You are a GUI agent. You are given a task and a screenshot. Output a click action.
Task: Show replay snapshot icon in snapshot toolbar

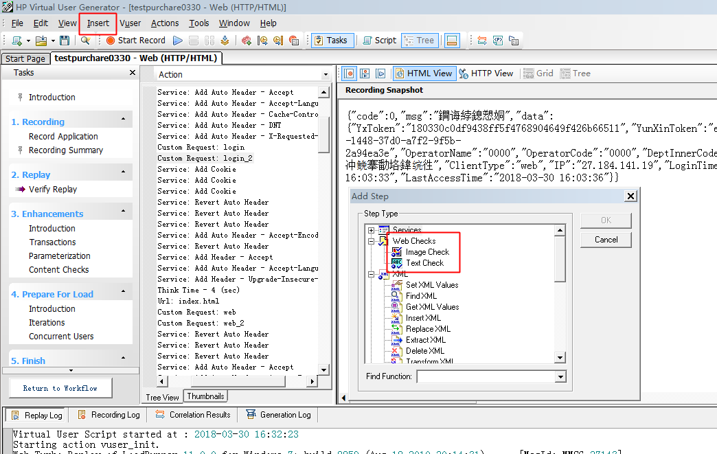[380, 73]
